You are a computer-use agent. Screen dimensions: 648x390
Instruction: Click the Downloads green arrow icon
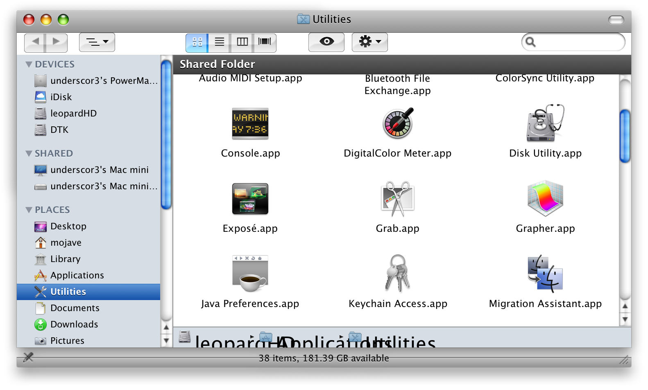click(x=41, y=324)
